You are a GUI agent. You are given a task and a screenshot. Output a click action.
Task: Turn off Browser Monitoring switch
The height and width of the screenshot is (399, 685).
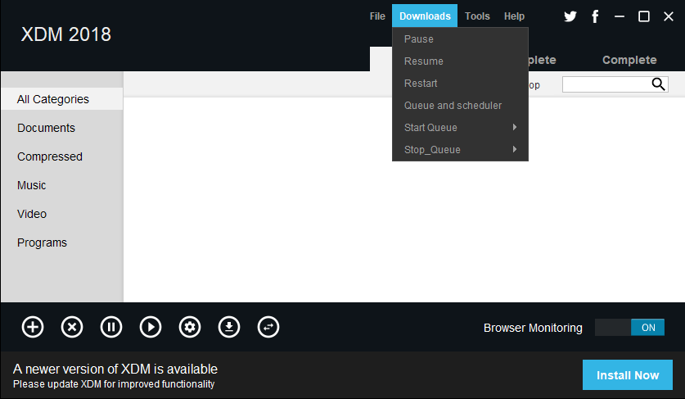(629, 327)
